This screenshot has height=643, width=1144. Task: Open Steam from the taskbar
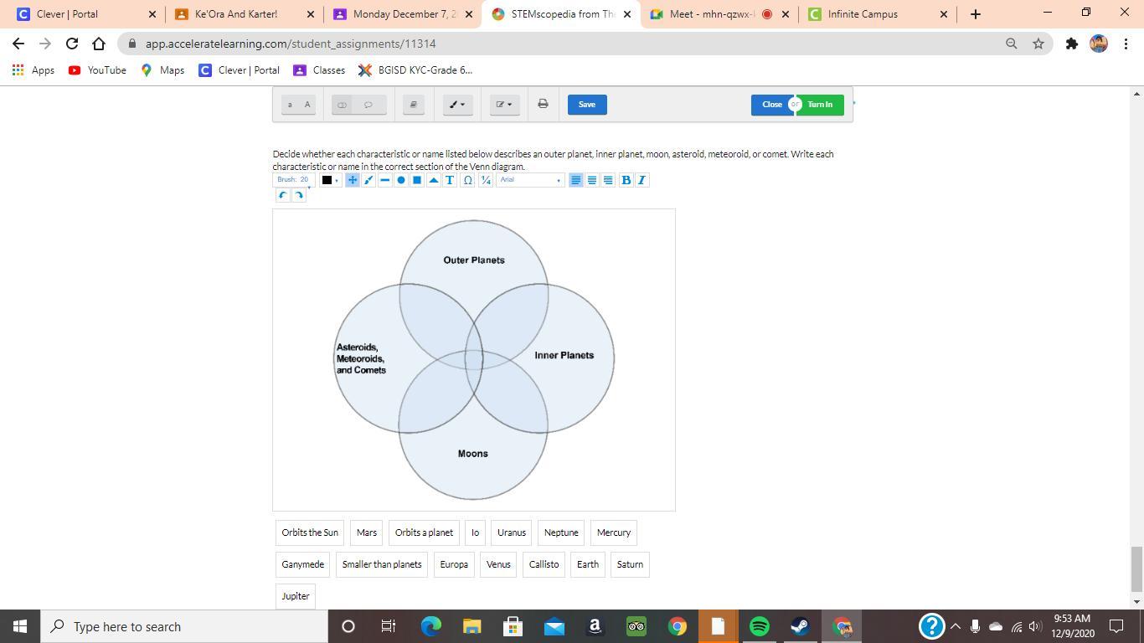pos(800,626)
